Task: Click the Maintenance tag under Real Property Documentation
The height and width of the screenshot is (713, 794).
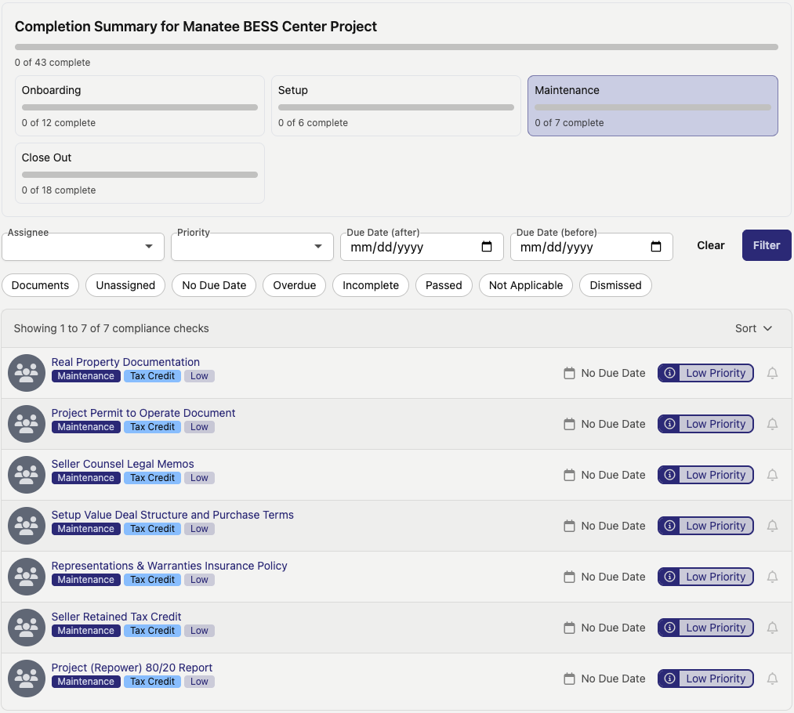Action: [85, 376]
